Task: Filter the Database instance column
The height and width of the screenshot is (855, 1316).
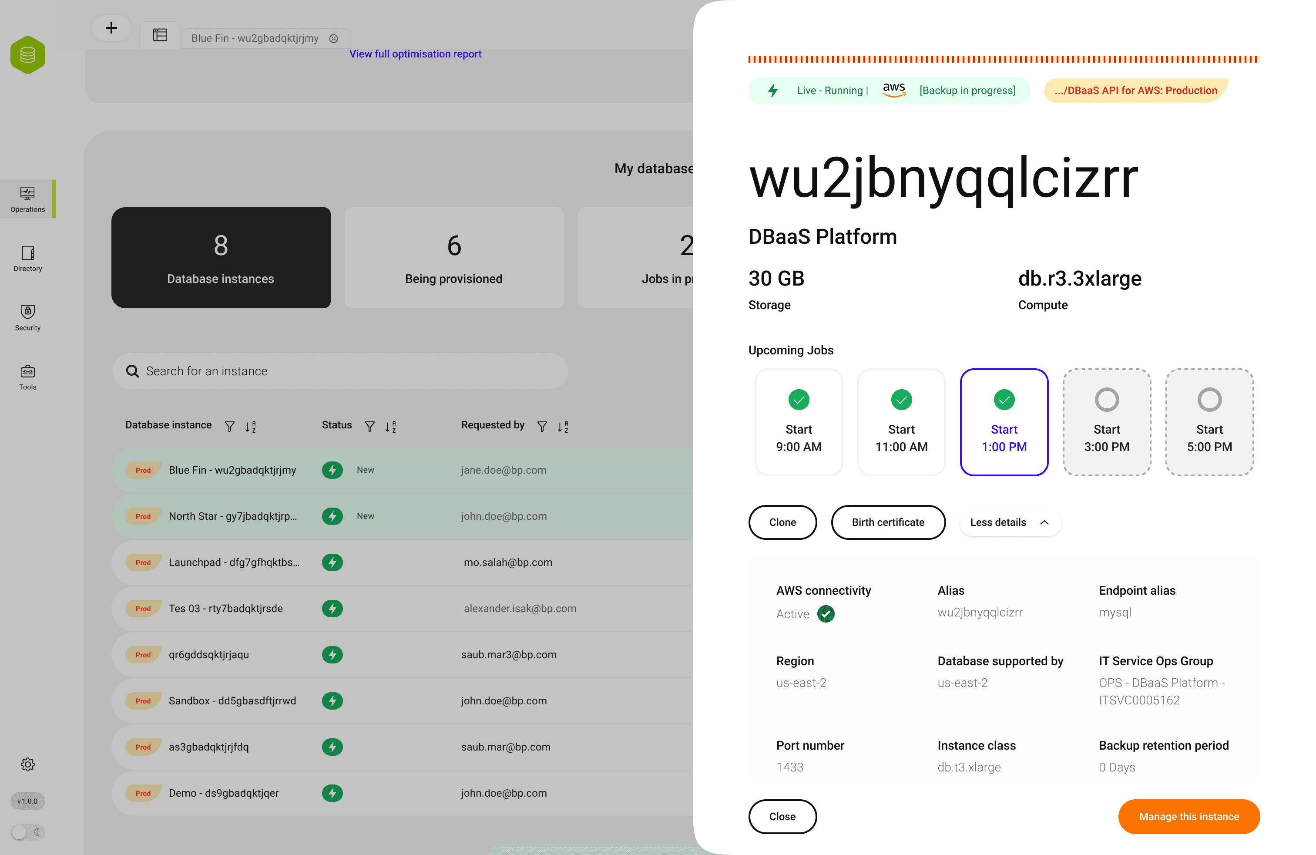Action: pyautogui.click(x=229, y=426)
